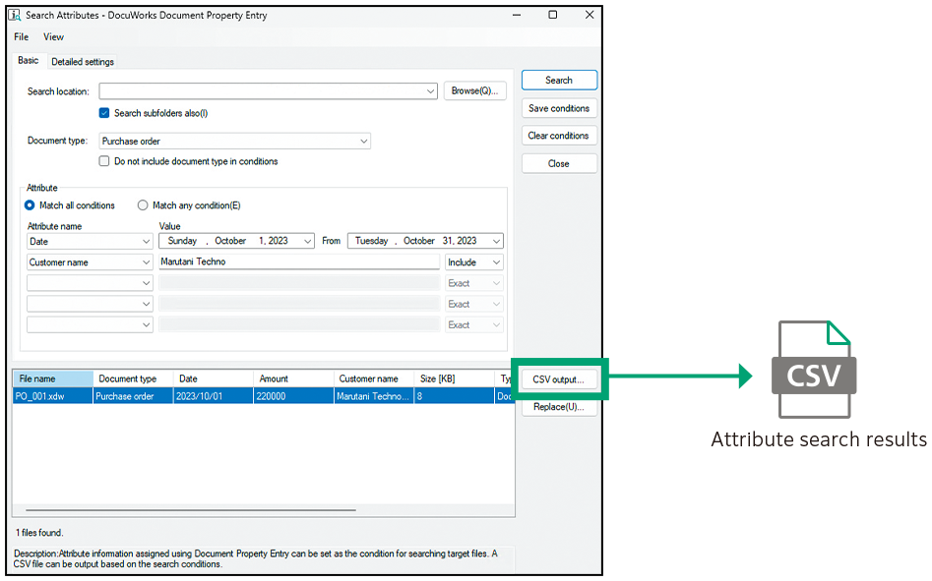Click the Replace(U) button
The width and height of the screenshot is (932, 581).
tap(558, 407)
